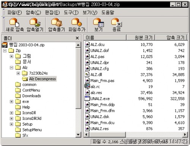
Task: Sort by 원본 크기 column header
Action: click(141, 38)
